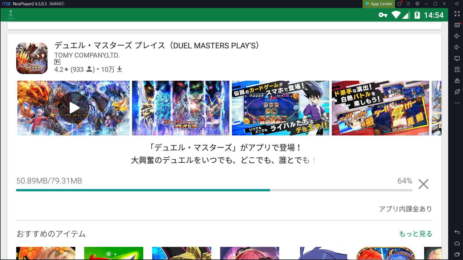Cancel the download with X button
This screenshot has width=463, height=260.
424,184
